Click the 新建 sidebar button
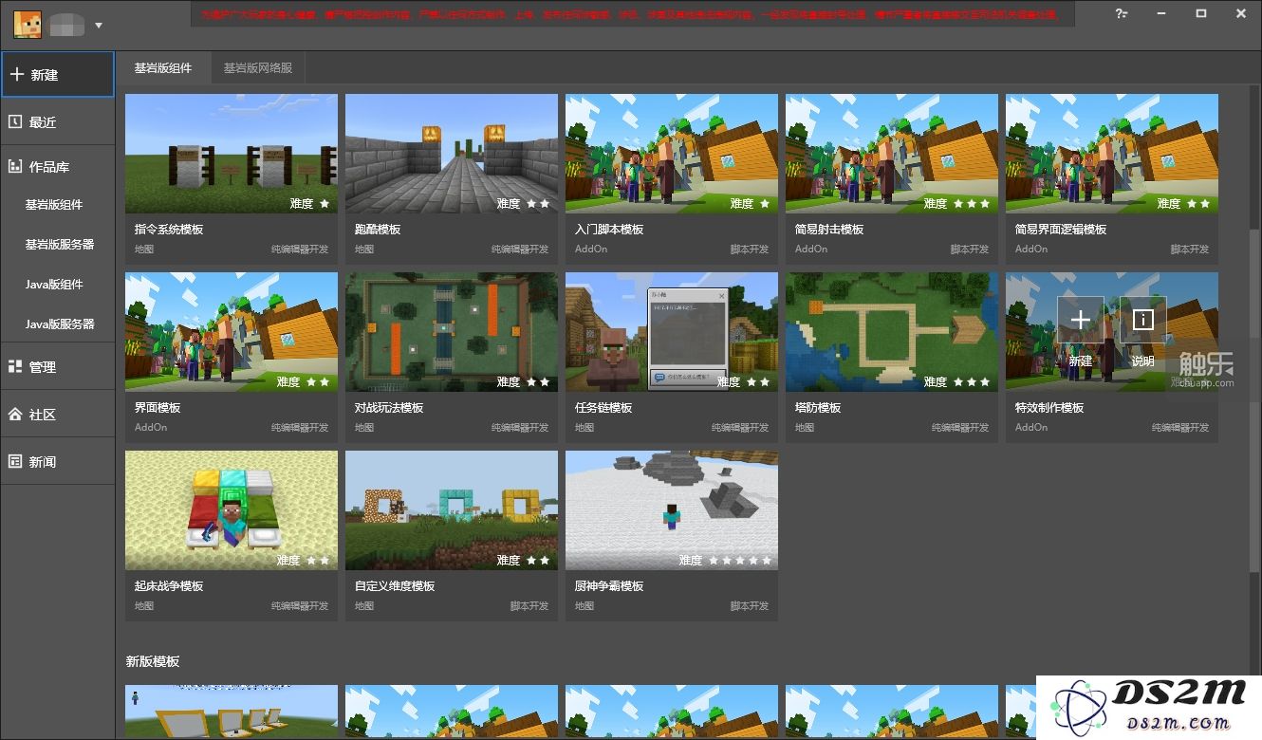This screenshot has width=1262, height=740. pyautogui.click(x=58, y=75)
